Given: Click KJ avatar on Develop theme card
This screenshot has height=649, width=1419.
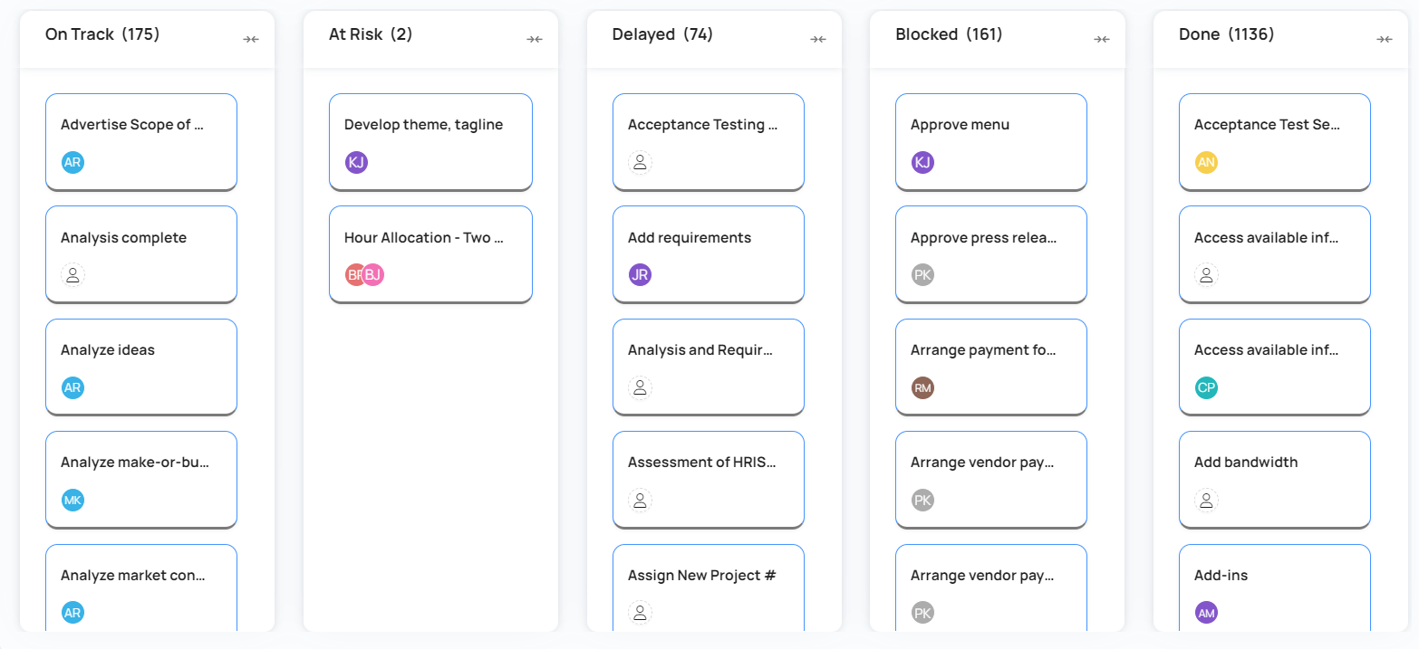Looking at the screenshot, I should [356, 162].
